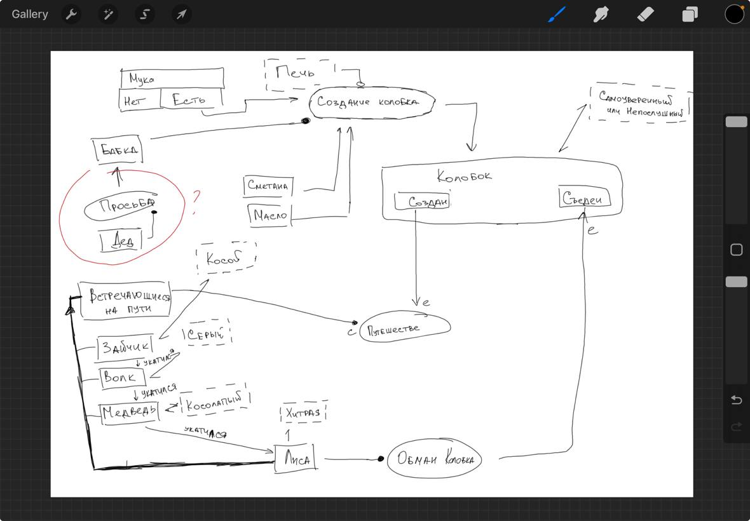Tap the 'Лиса' box in the drawing

[x=296, y=459]
